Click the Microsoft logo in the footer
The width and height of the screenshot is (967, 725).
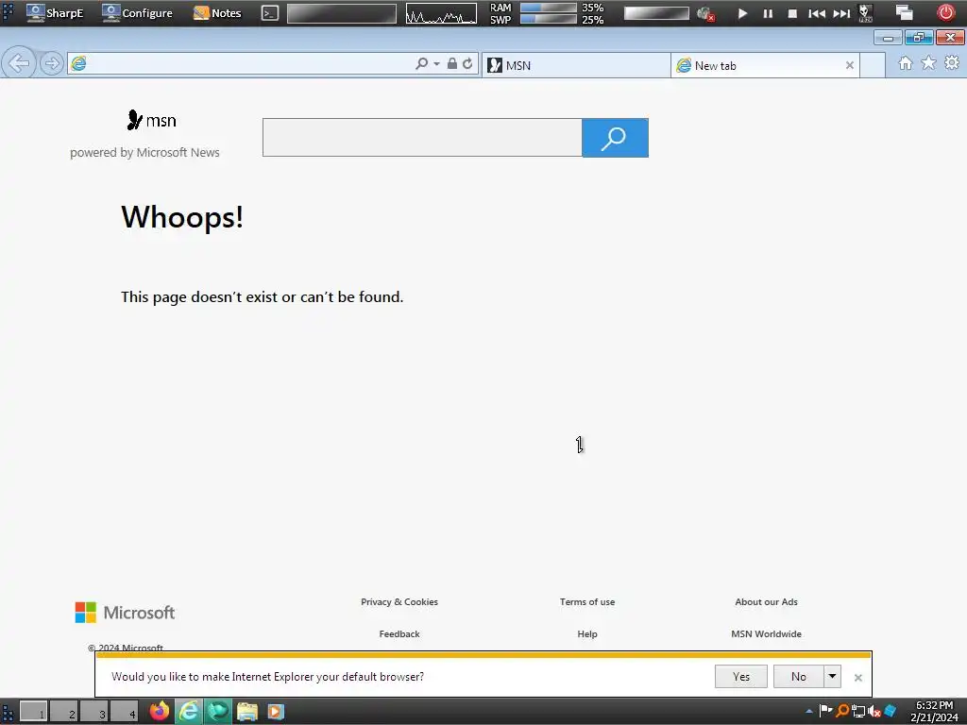(x=126, y=612)
